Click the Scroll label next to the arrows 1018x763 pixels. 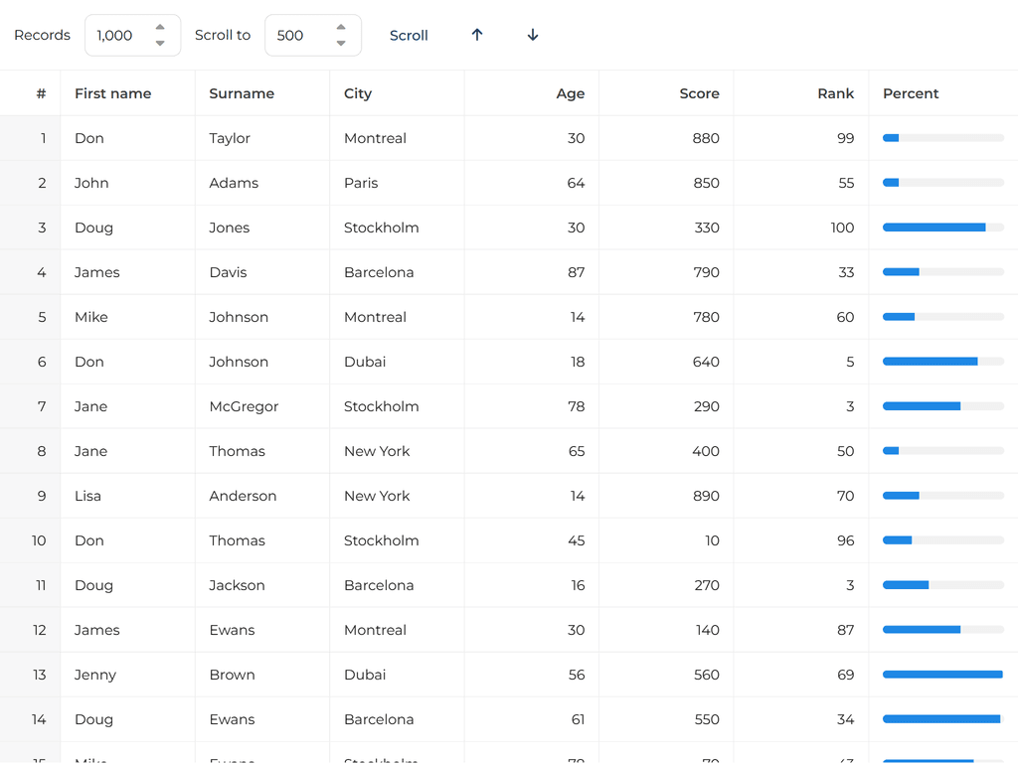click(409, 35)
